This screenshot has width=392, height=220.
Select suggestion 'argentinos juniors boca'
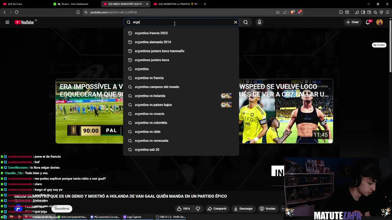(x=181, y=60)
